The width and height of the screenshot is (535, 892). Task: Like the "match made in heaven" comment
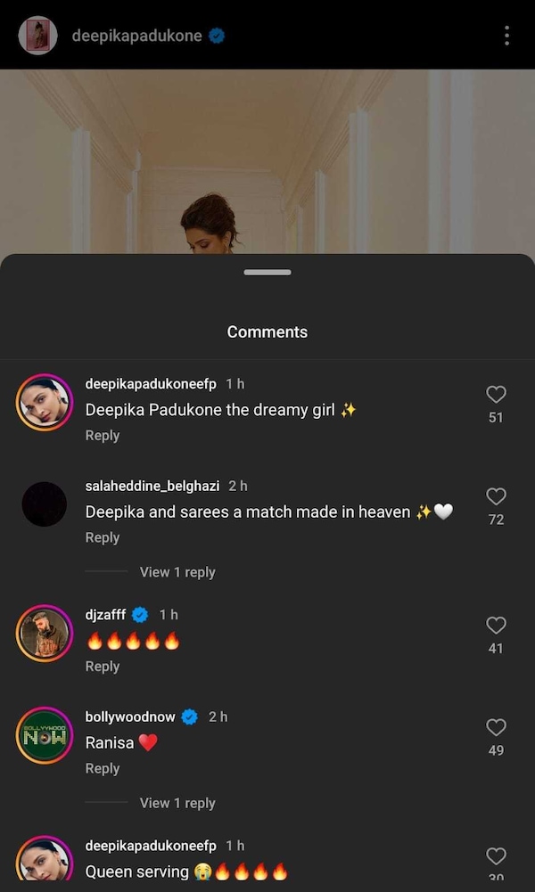[x=496, y=497]
